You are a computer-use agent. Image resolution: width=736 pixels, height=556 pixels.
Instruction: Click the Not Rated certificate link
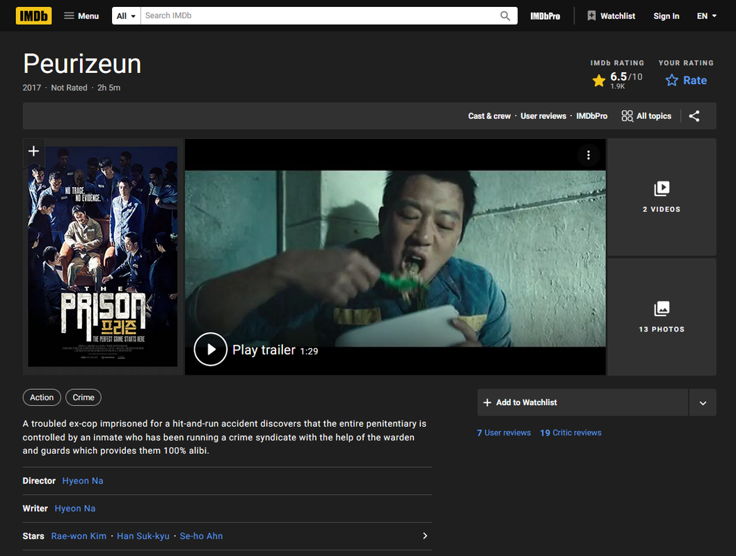pos(69,88)
